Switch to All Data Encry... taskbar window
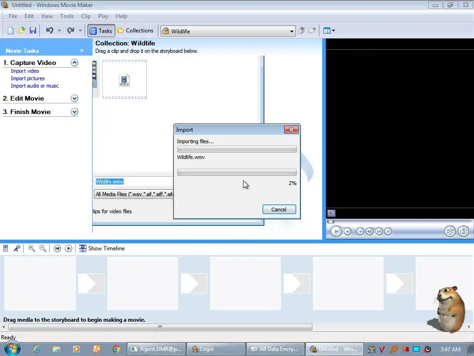Viewport: 474px width, 356px height. pyautogui.click(x=275, y=349)
